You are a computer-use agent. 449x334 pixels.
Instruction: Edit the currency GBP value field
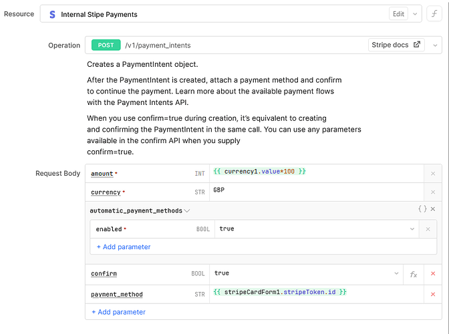317,192
